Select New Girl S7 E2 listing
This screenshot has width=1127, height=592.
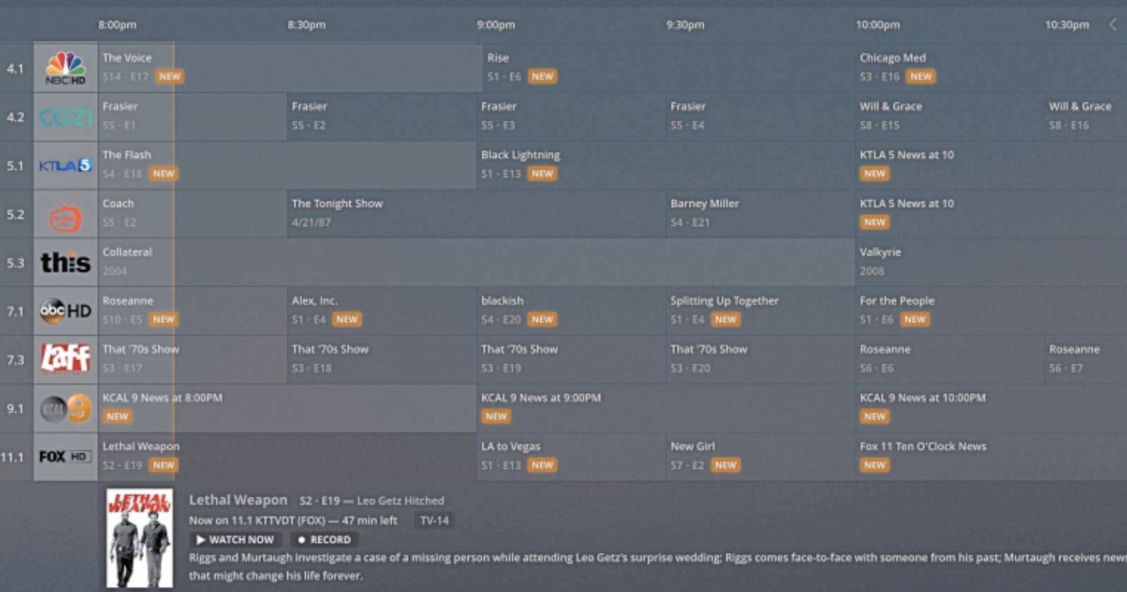coord(761,457)
